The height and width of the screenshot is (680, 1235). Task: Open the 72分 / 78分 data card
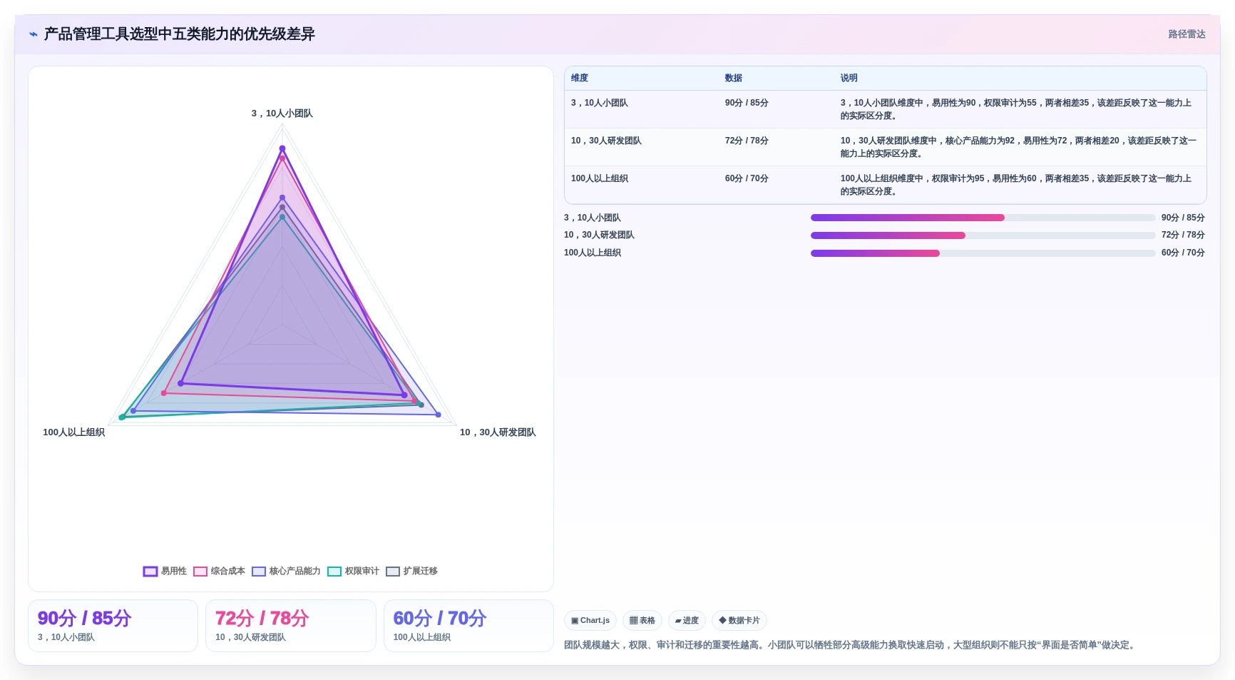click(x=291, y=626)
